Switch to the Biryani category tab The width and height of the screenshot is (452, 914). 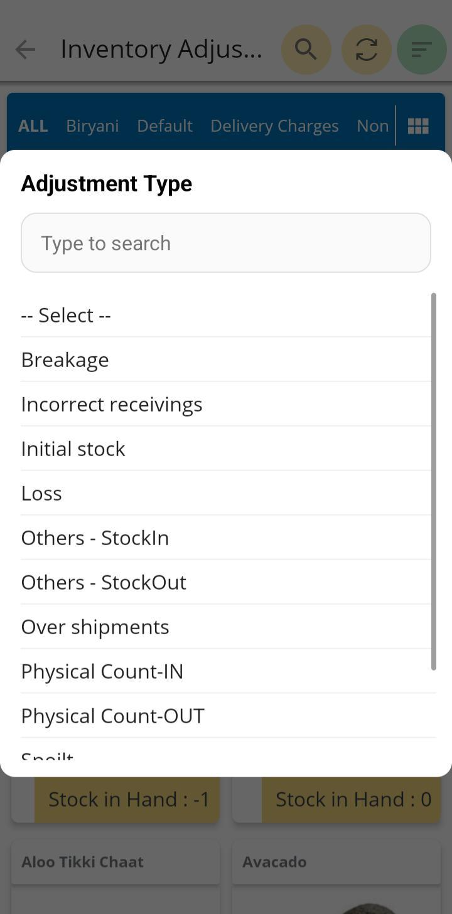click(92, 126)
